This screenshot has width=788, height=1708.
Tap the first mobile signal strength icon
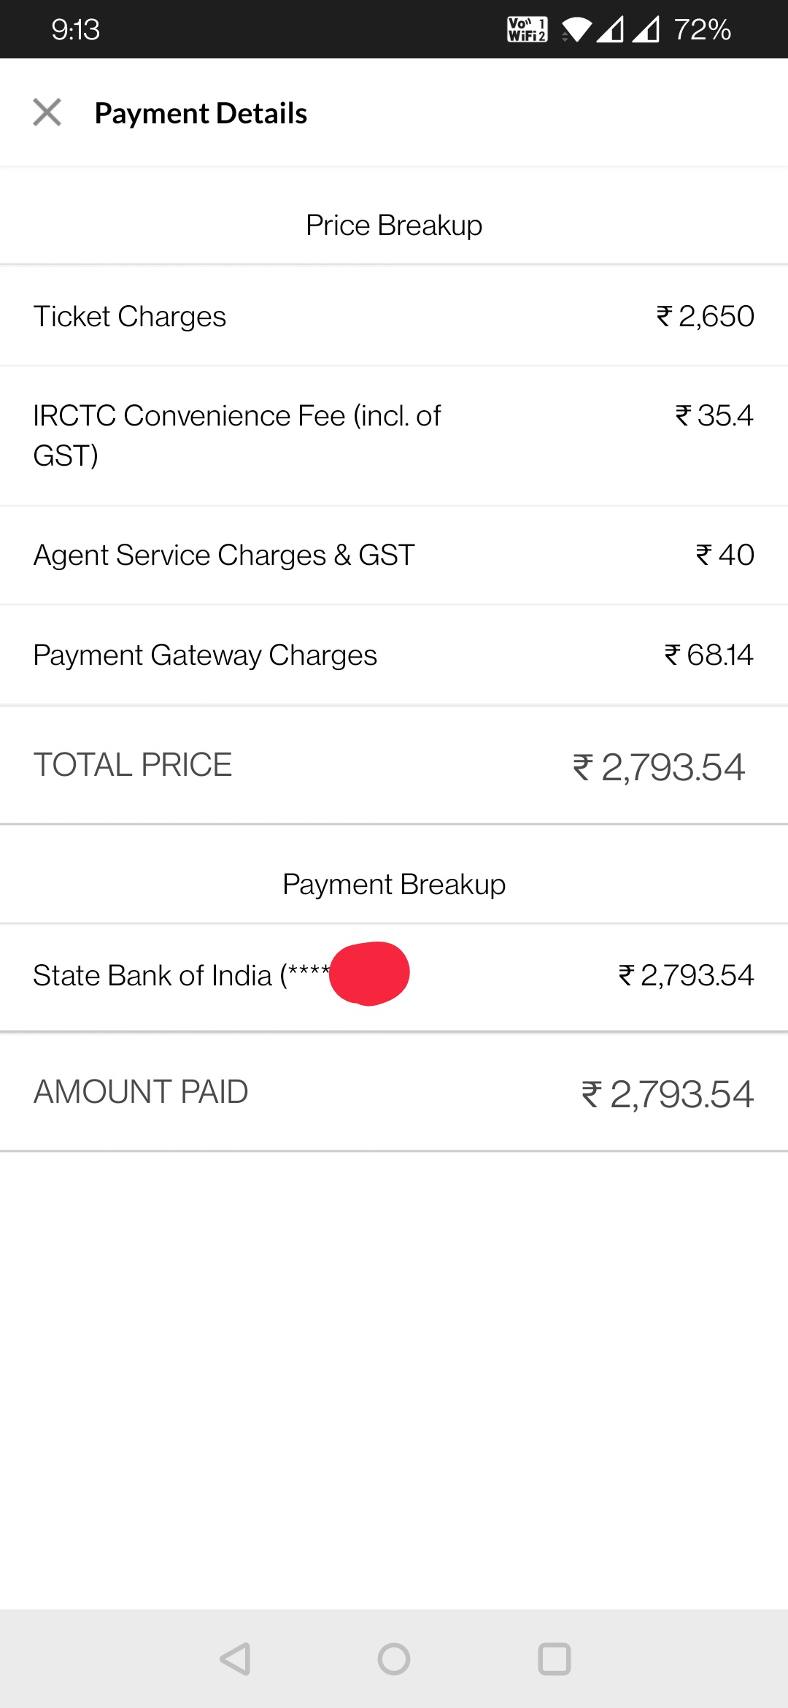click(x=610, y=30)
